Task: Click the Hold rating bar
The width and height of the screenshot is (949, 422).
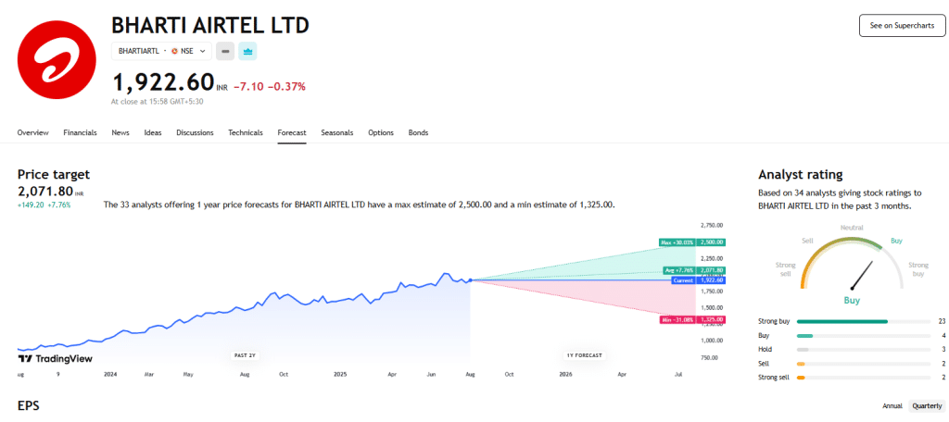Action: pos(864,350)
